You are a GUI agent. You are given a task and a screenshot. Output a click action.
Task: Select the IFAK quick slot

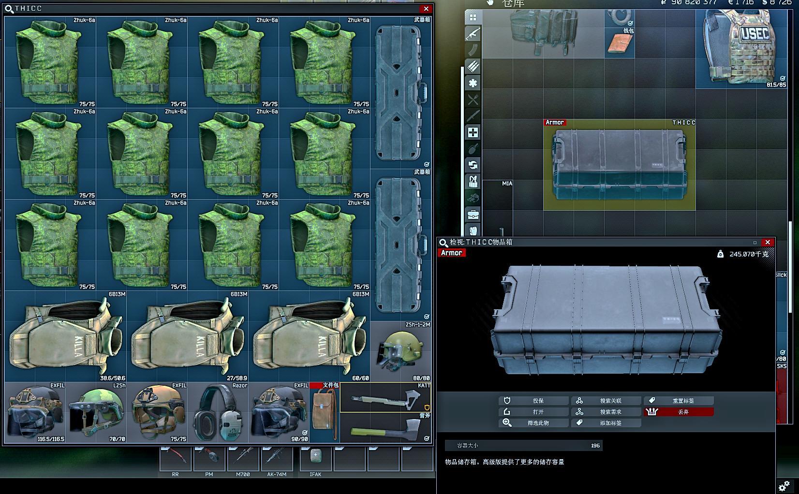tap(316, 460)
